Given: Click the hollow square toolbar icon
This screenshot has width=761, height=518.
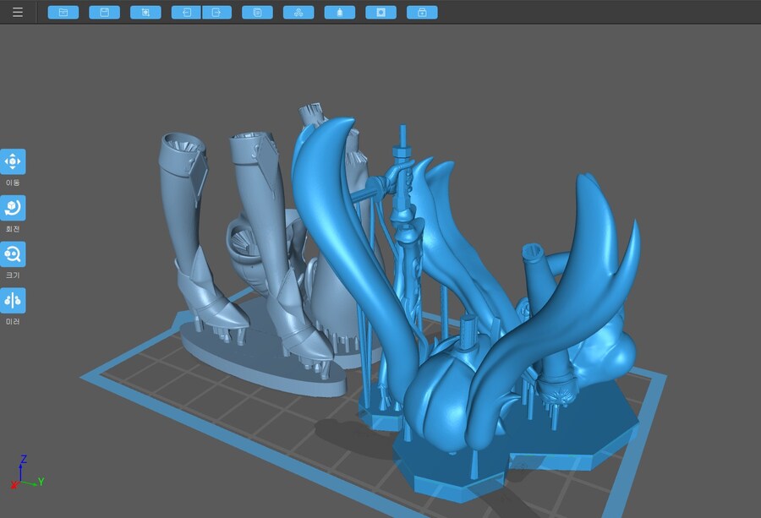Looking at the screenshot, I should point(380,12).
